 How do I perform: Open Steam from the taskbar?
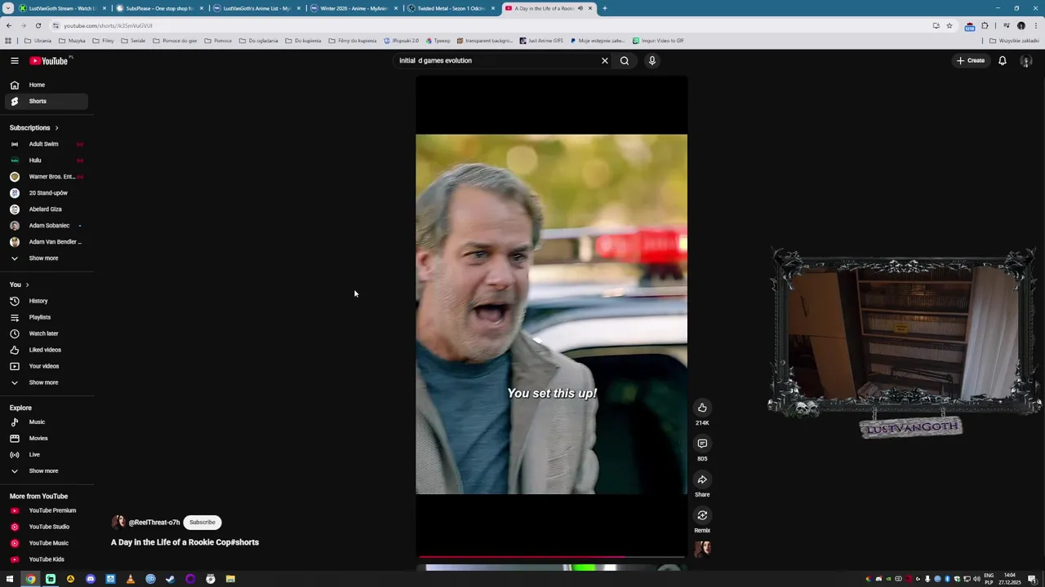[x=170, y=579]
